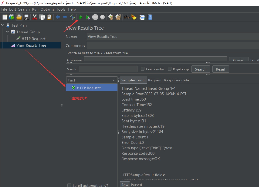Click the Cut scissors icon
This screenshot has width=259, height=187.
35,17
